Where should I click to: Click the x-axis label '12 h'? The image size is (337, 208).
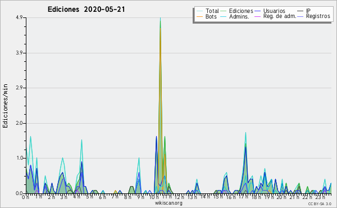179,197
